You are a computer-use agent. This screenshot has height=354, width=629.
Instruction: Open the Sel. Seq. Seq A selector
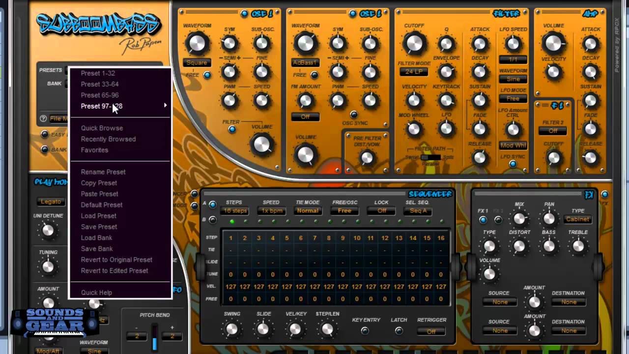(418, 211)
